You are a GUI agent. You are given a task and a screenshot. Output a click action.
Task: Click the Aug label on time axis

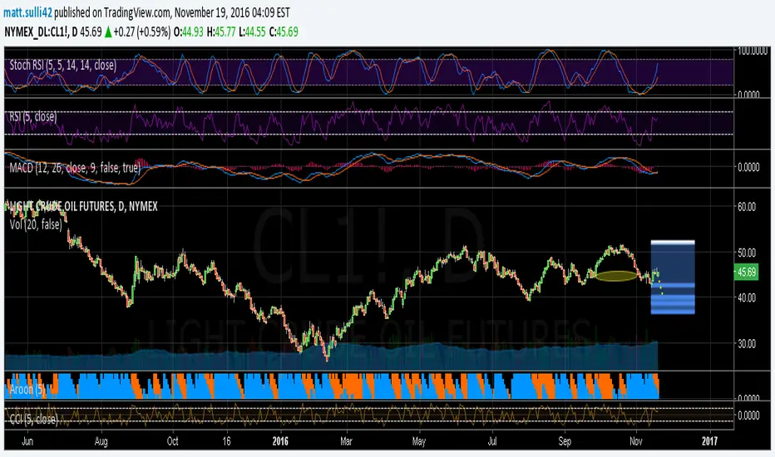(x=101, y=440)
